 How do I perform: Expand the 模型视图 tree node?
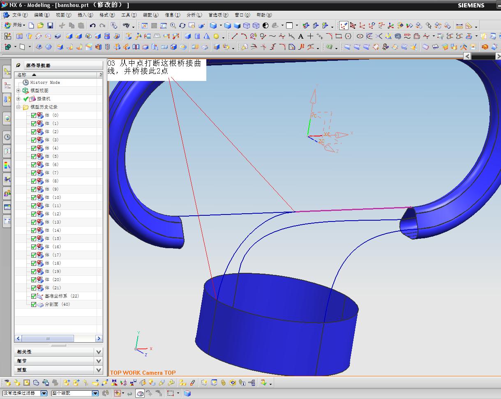pyautogui.click(x=18, y=90)
